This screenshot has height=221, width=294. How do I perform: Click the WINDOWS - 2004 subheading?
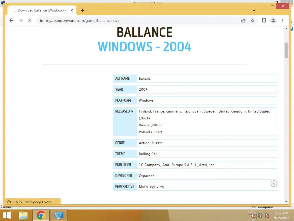coord(145,47)
